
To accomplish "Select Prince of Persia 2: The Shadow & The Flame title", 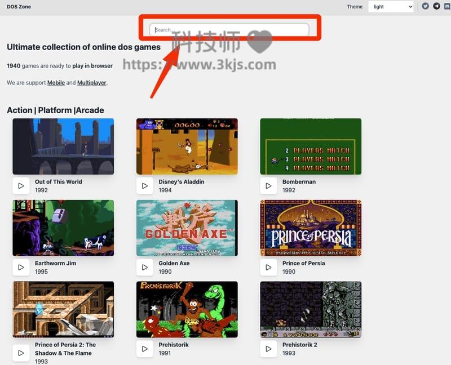I will [65, 349].
